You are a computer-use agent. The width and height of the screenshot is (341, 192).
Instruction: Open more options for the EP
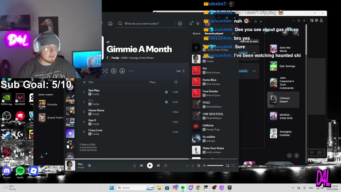pos(131,71)
